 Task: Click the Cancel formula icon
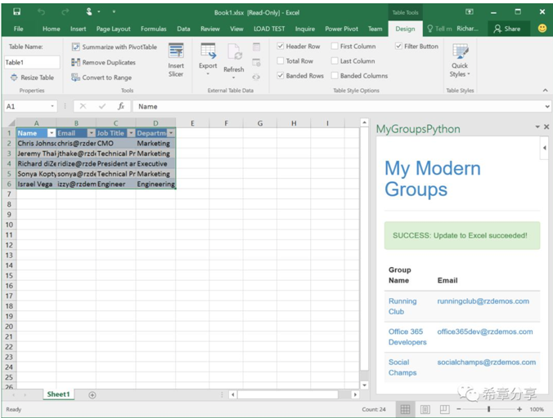(x=83, y=106)
